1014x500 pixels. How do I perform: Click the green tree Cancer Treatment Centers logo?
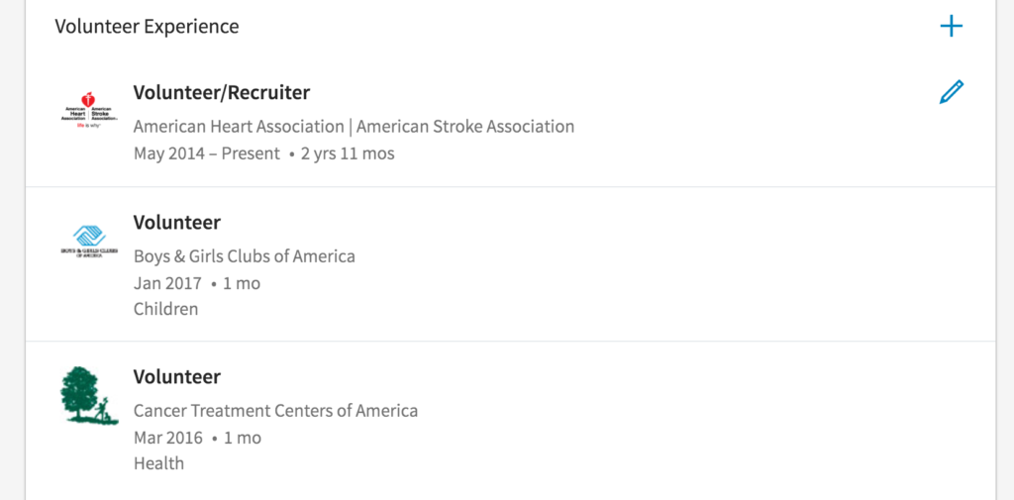point(90,395)
